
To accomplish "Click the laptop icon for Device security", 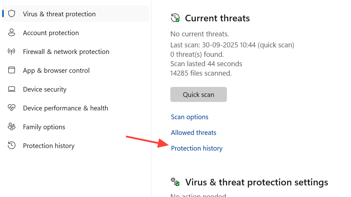I will click(12, 89).
